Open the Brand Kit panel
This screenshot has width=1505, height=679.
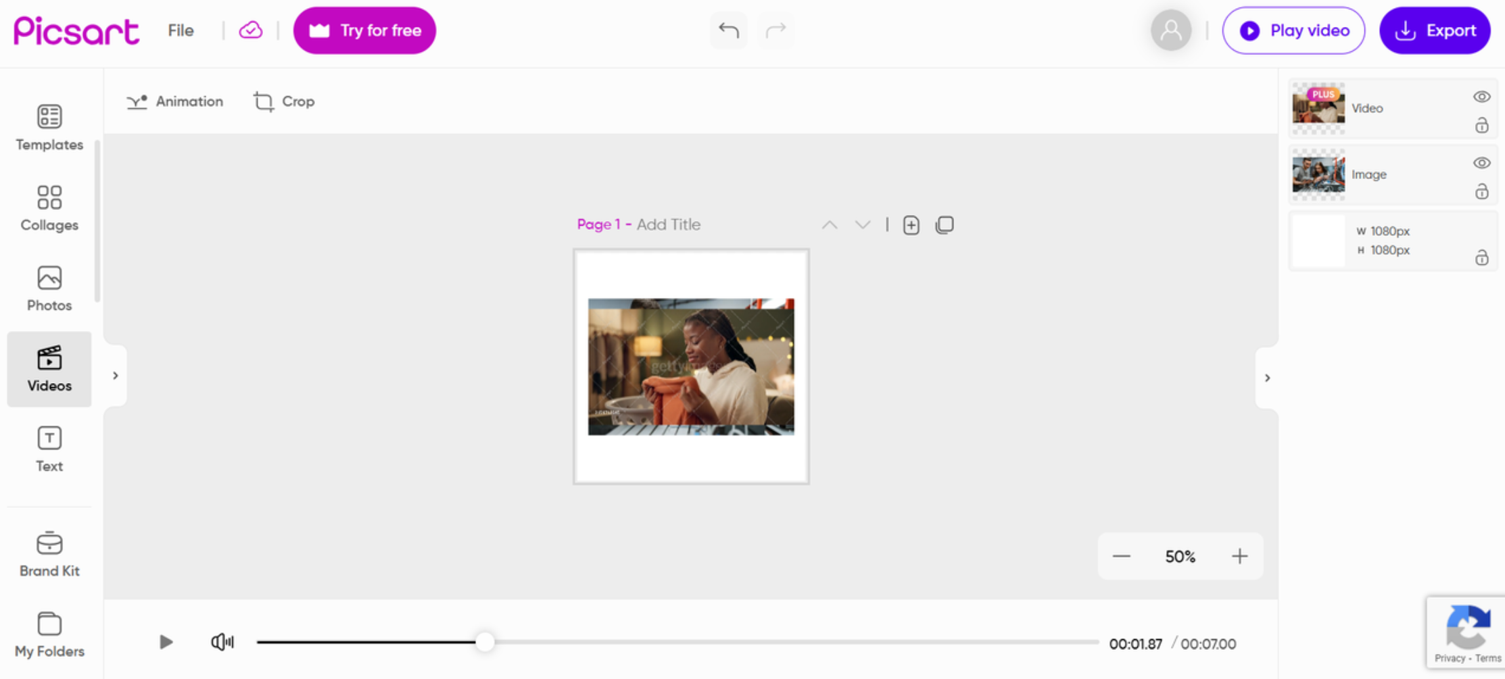49,554
